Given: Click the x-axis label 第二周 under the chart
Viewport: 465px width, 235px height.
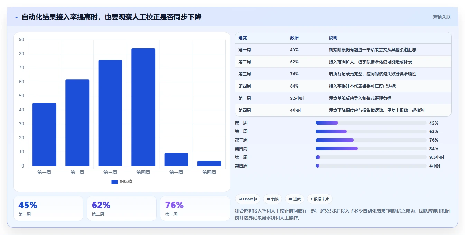Looking at the screenshot, I should coord(77,172).
